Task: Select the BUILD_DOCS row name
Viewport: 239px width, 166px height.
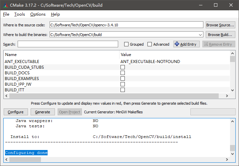Action: click(x=17, y=73)
